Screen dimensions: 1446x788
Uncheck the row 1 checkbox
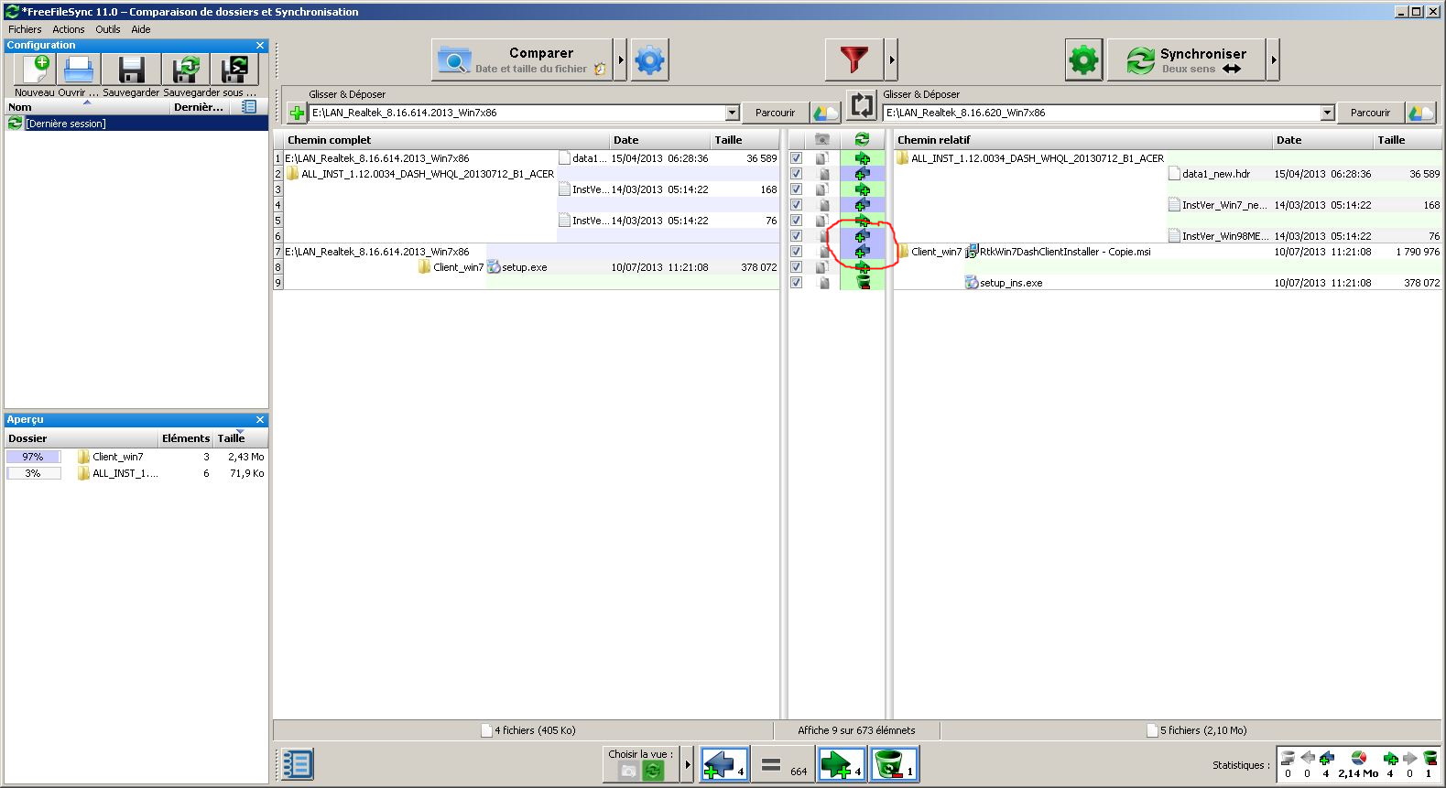coord(796,158)
